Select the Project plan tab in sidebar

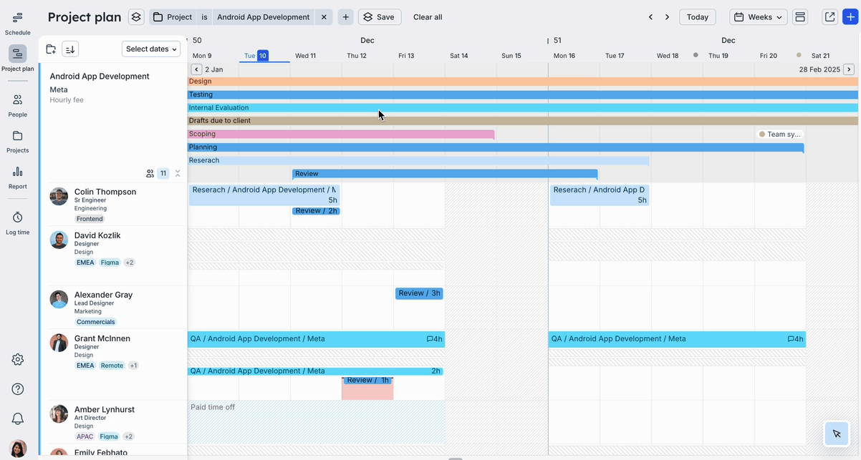coord(17,58)
